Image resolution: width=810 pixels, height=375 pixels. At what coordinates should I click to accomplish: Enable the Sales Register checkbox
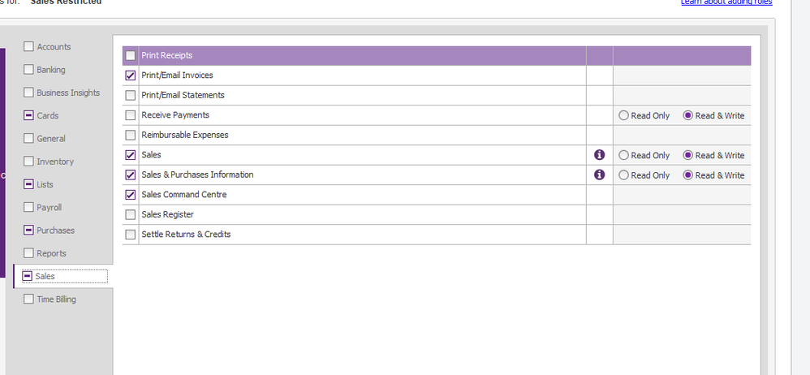point(131,215)
